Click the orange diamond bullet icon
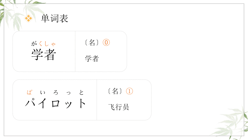Image resolution: width=248 pixels, height=140 pixels. pyautogui.click(x=29, y=18)
